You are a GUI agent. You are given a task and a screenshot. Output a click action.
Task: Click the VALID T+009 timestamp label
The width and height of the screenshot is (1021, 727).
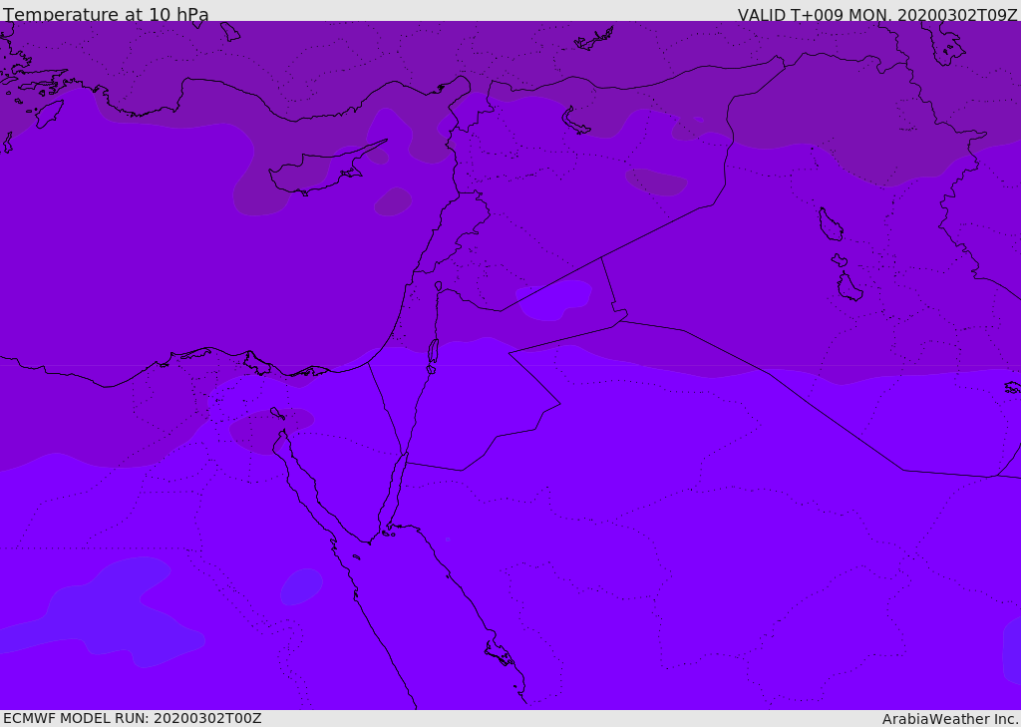tap(876, 15)
